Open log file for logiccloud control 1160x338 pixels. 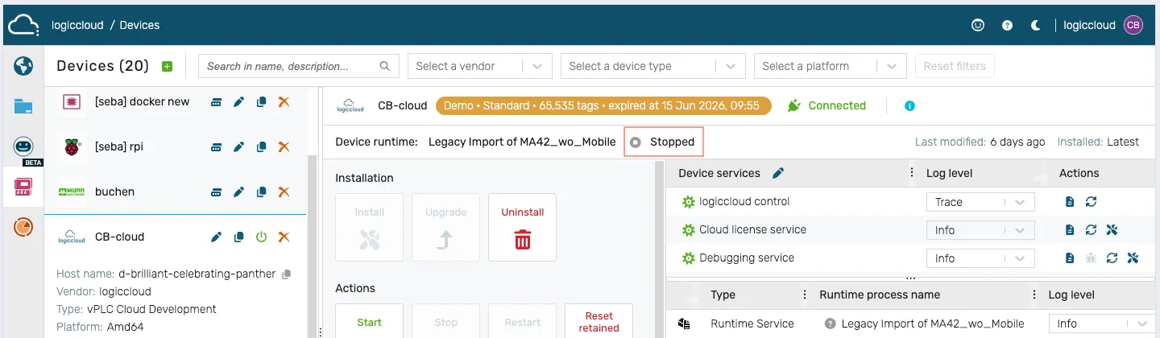(x=1070, y=202)
